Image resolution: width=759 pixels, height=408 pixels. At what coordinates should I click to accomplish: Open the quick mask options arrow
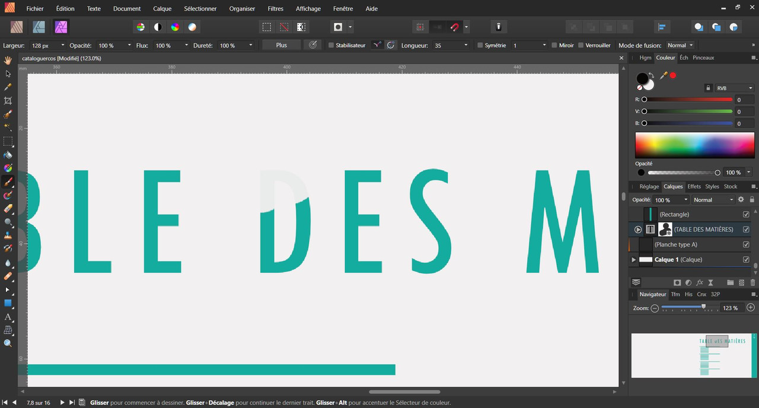click(350, 27)
